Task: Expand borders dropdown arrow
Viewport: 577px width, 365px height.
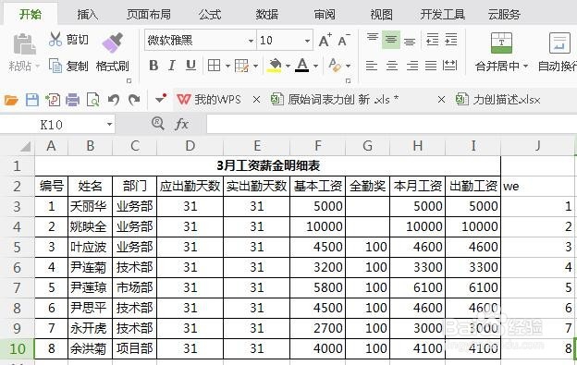Action: pos(227,67)
